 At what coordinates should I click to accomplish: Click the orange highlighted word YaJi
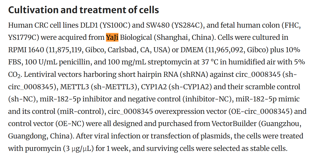tap(112, 37)
